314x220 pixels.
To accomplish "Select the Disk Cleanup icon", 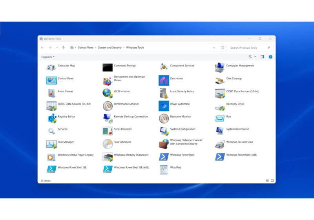I will (220, 81).
